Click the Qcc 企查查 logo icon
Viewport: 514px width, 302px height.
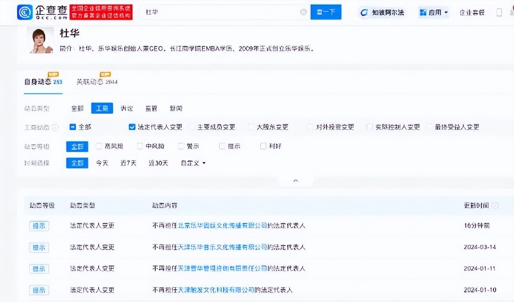pos(25,12)
